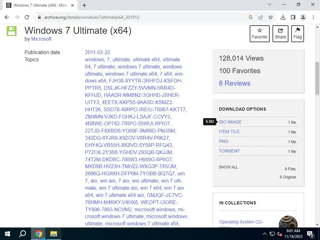The height and width of the screenshot is (240, 320).
Task: Click the muted volume tray icon
Action: (x=279, y=234)
